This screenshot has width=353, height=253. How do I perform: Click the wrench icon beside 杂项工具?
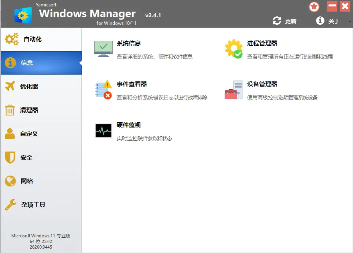point(10,204)
